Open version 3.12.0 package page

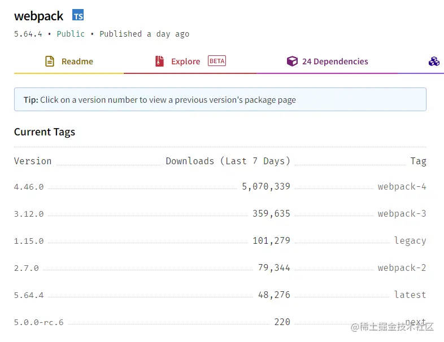click(29, 214)
